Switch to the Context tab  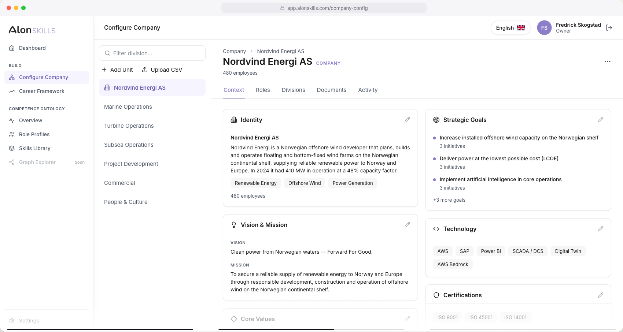click(234, 90)
